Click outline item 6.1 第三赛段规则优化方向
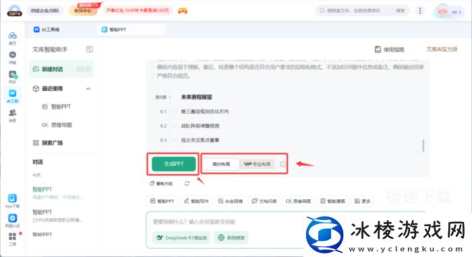 (x=205, y=112)
